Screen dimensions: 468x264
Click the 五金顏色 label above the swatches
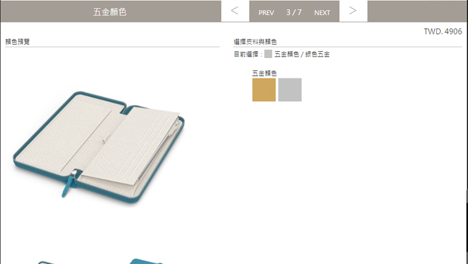tap(265, 73)
